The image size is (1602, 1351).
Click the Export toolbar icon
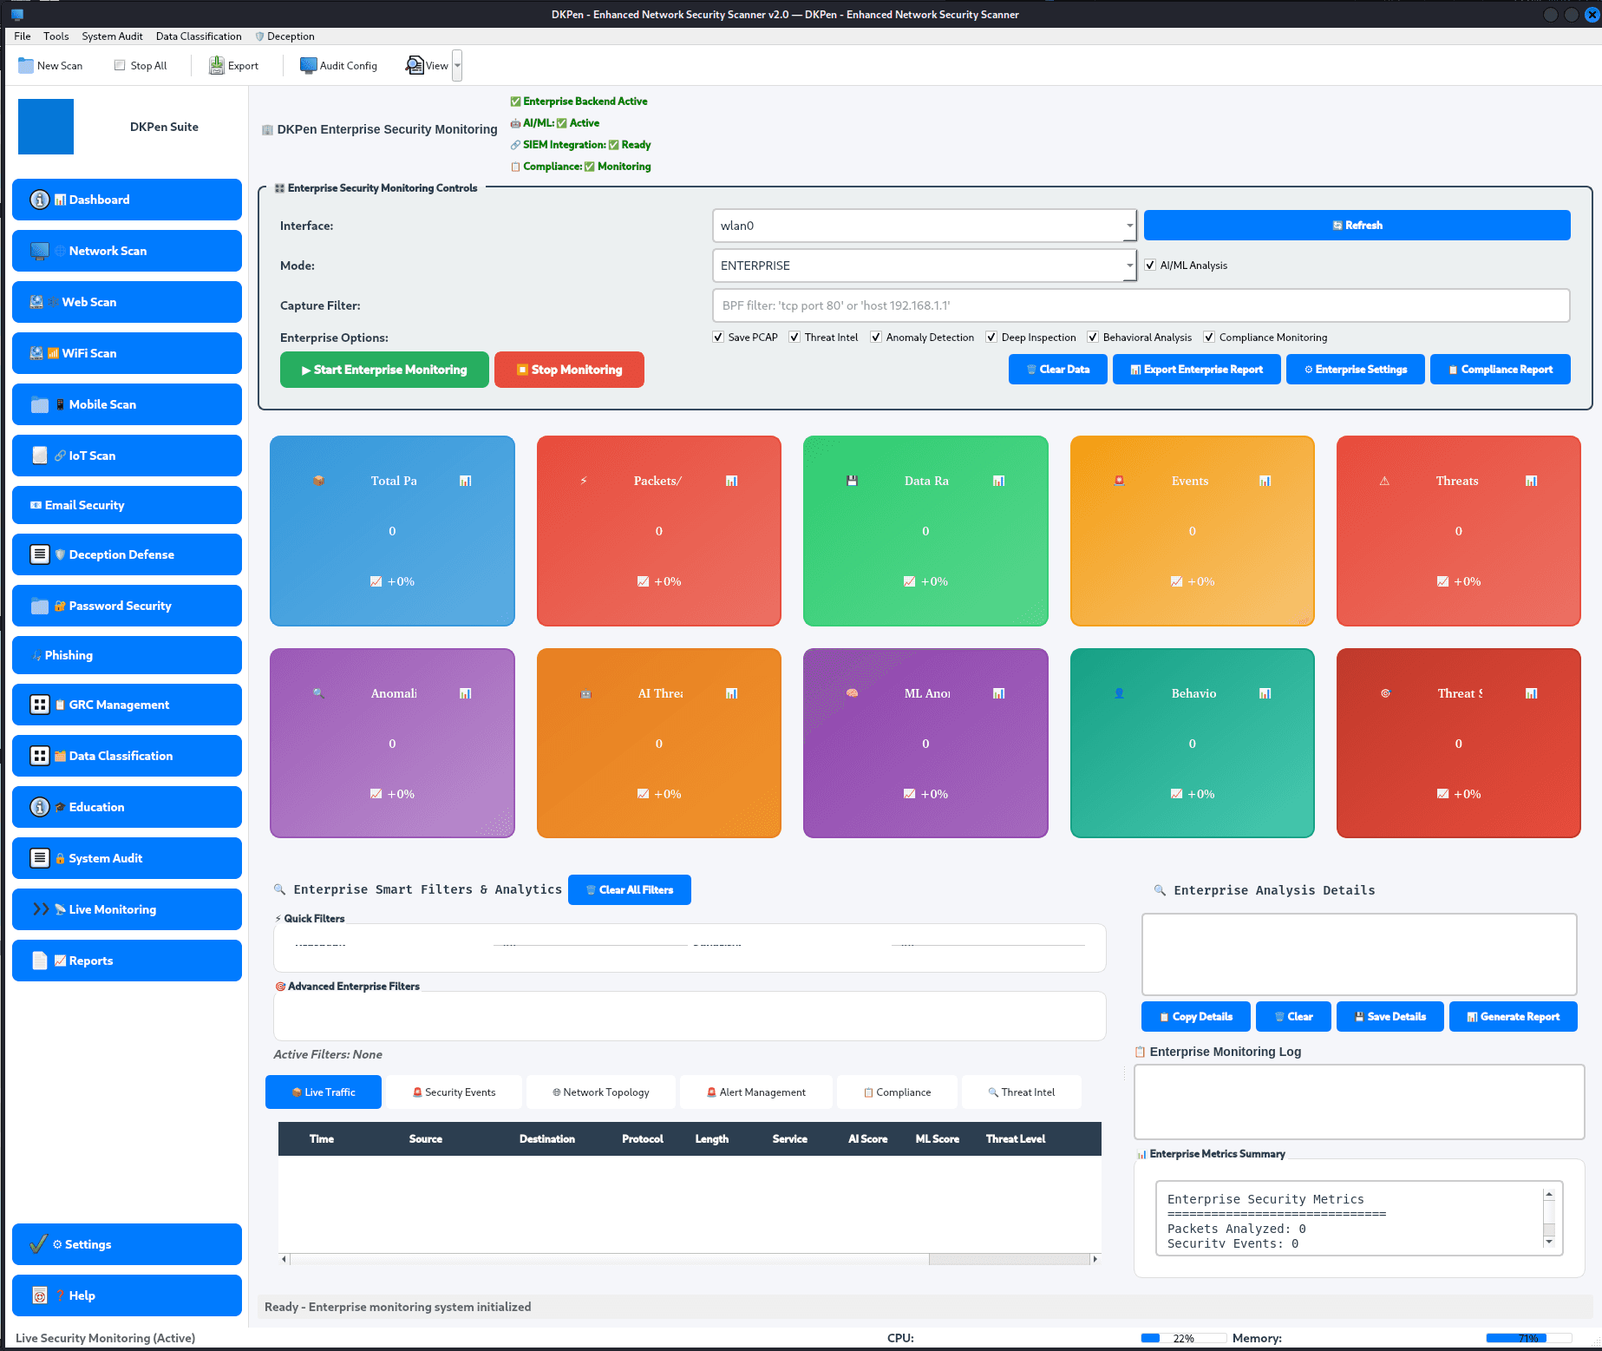pos(232,65)
